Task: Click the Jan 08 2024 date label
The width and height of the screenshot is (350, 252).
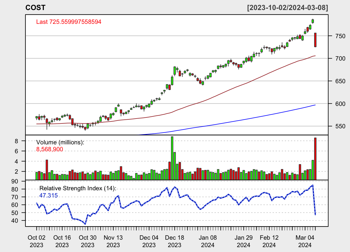Action: [x=208, y=241]
